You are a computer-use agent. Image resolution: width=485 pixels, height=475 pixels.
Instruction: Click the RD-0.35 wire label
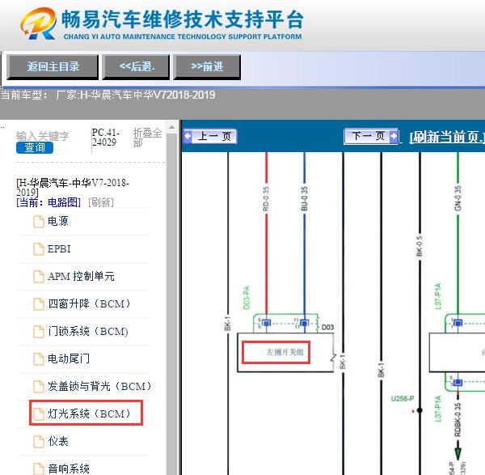(x=266, y=198)
